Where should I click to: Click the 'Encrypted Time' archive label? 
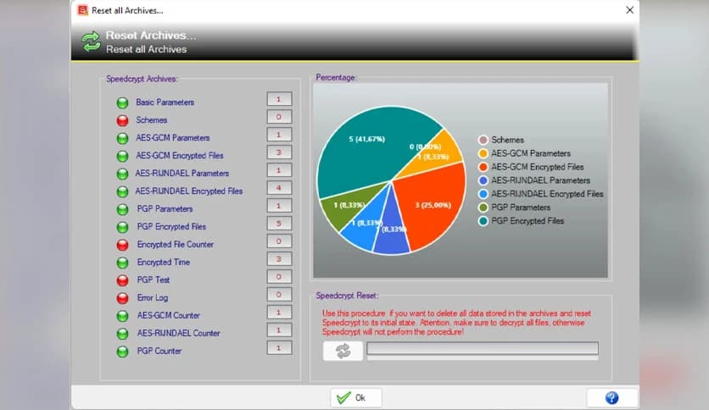tap(163, 263)
